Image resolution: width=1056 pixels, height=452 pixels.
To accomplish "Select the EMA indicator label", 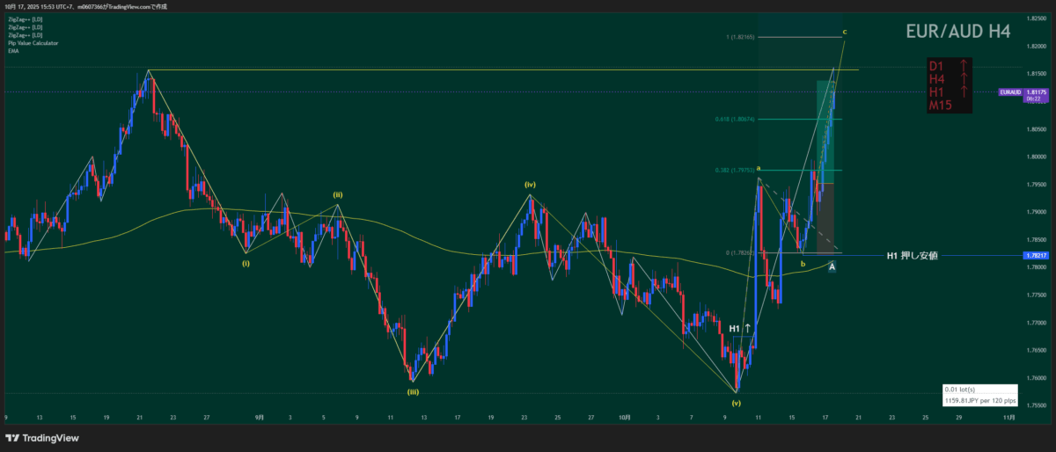I will tap(12, 50).
